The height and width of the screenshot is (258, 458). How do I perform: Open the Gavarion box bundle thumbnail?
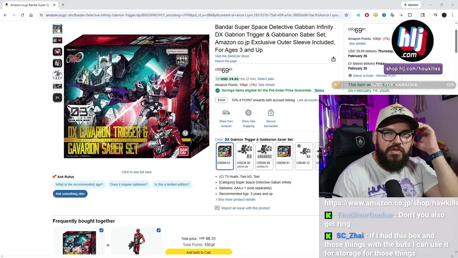tap(79, 242)
